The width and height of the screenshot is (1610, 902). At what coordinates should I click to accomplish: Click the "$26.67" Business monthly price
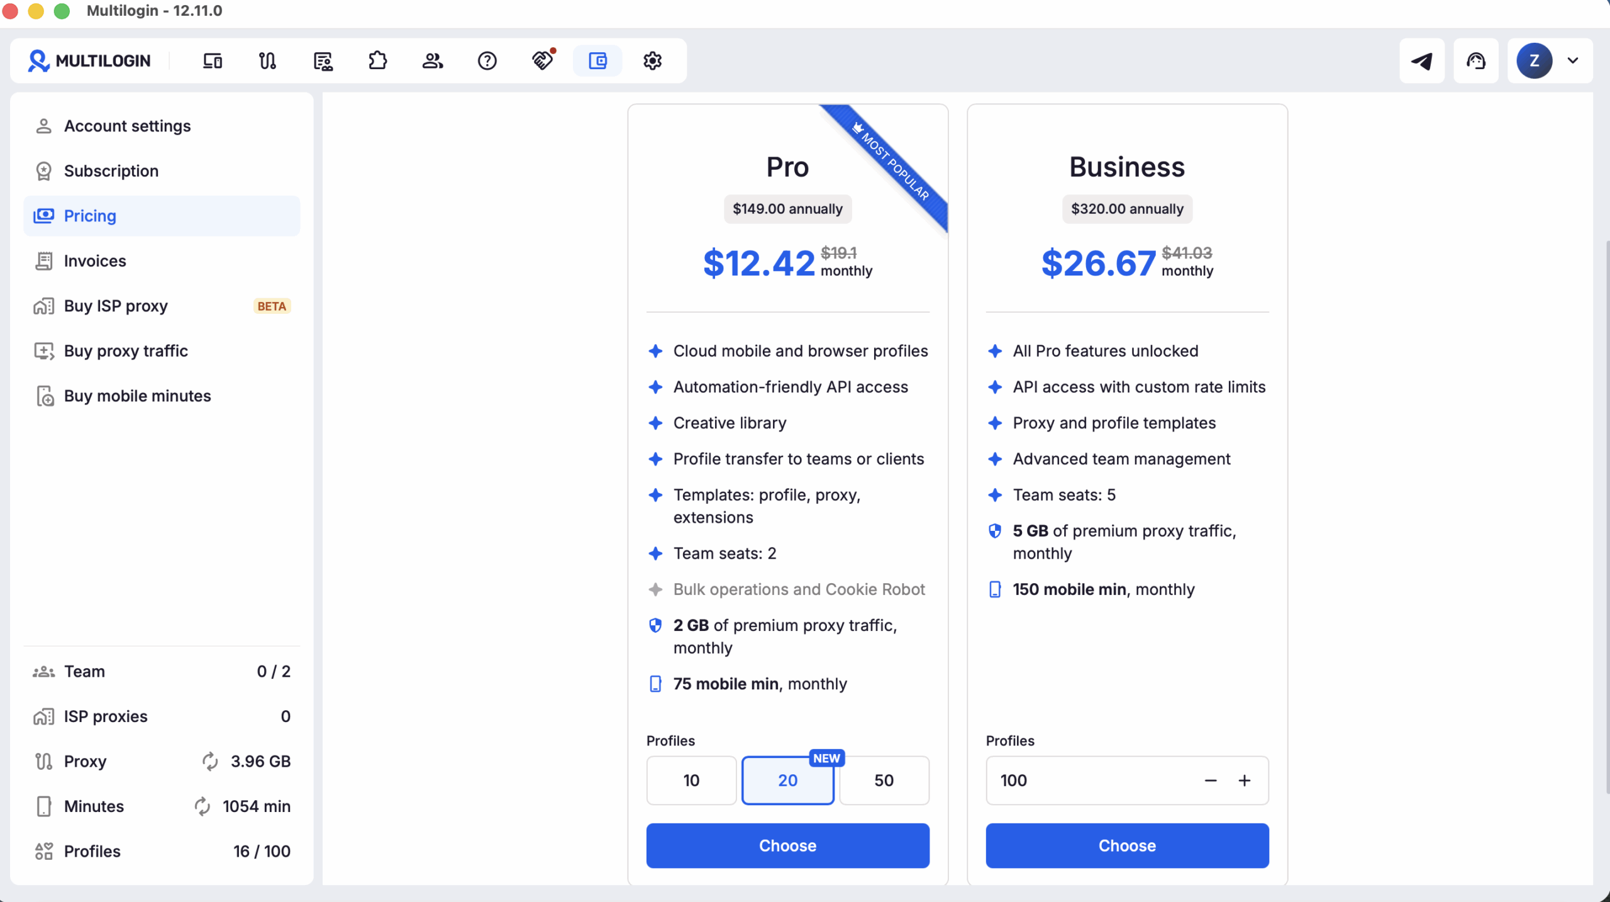tap(1099, 263)
